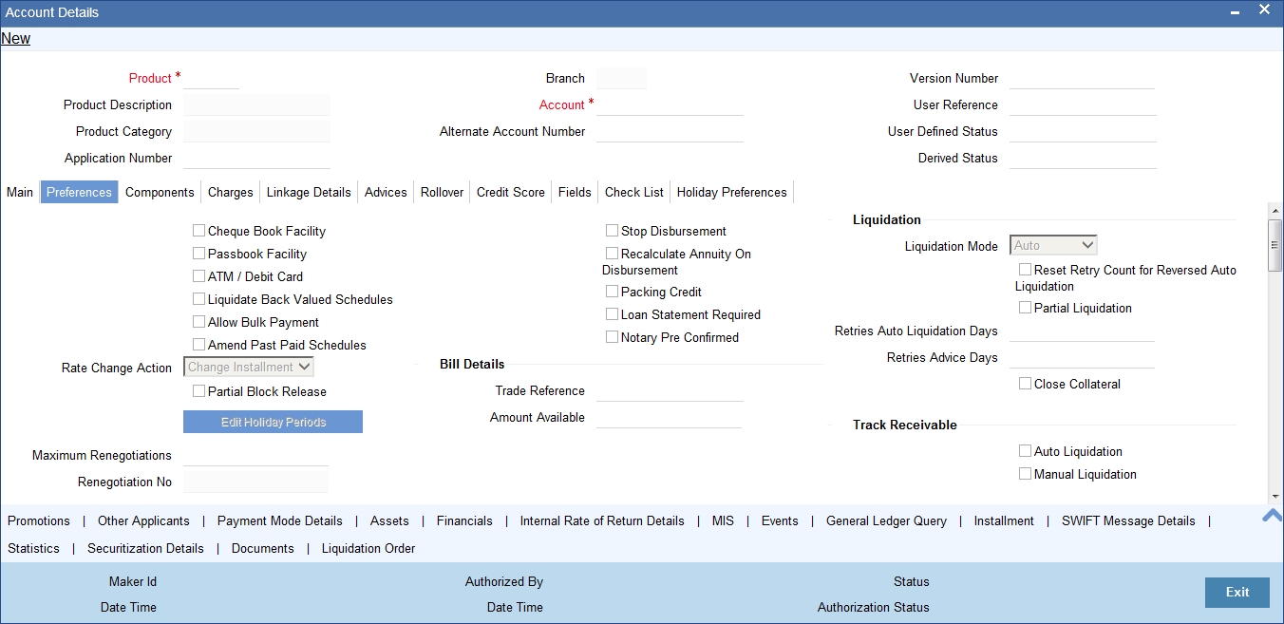Open Securitization Details link
This screenshot has height=624, width=1284.
pyautogui.click(x=145, y=548)
